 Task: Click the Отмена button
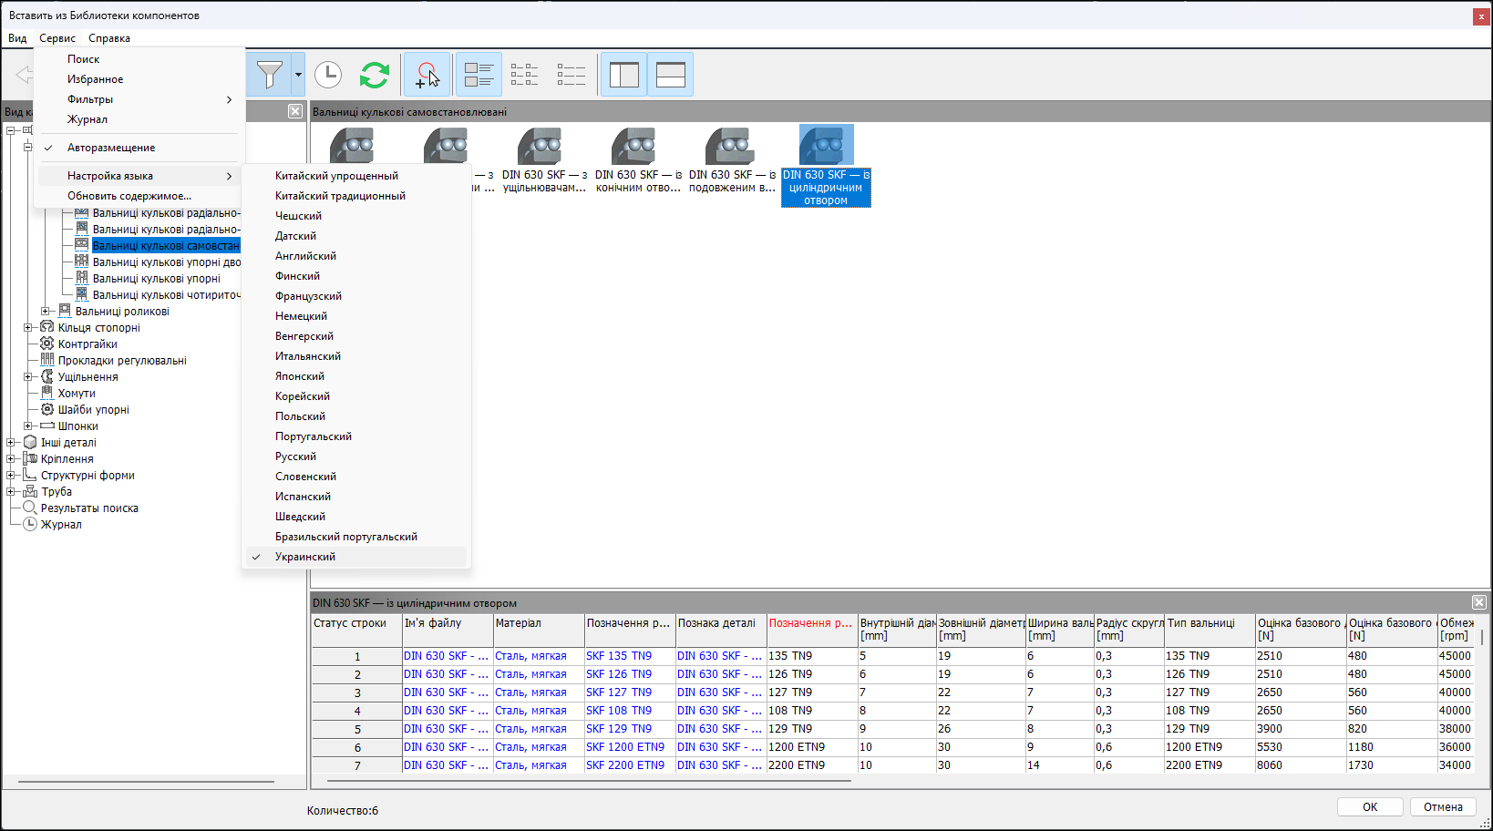1443,807
